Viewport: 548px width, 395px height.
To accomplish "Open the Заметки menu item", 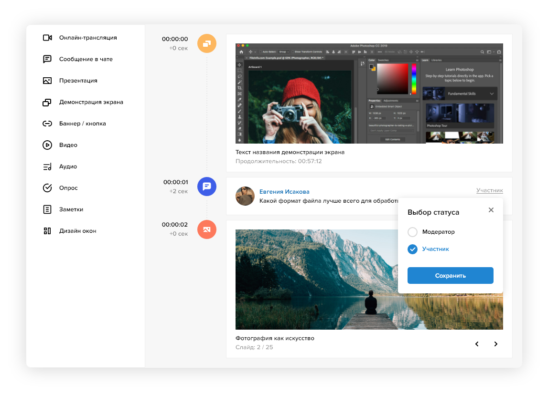I will (71, 209).
